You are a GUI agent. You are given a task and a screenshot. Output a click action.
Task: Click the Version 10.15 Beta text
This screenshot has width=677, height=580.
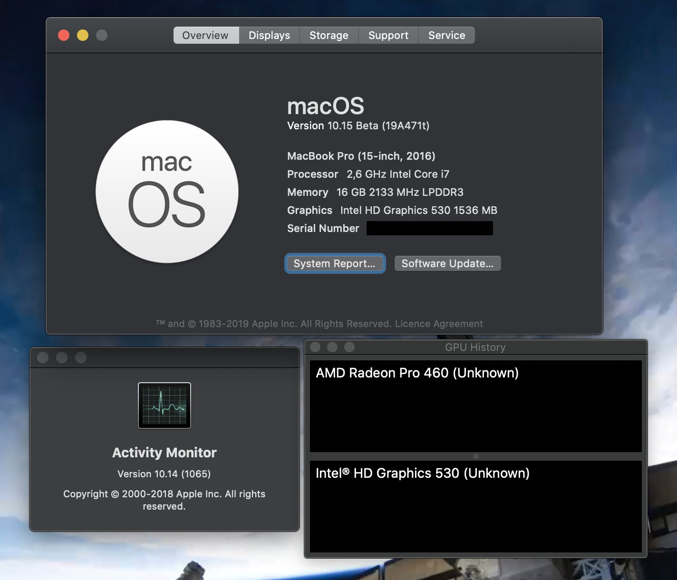[x=358, y=126]
